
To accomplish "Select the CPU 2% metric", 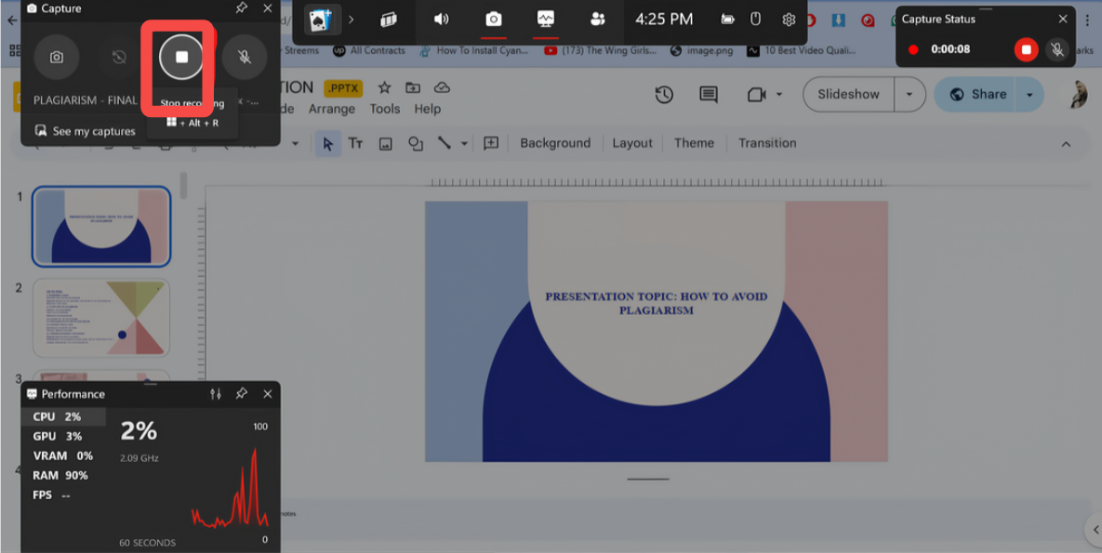I will tap(64, 416).
